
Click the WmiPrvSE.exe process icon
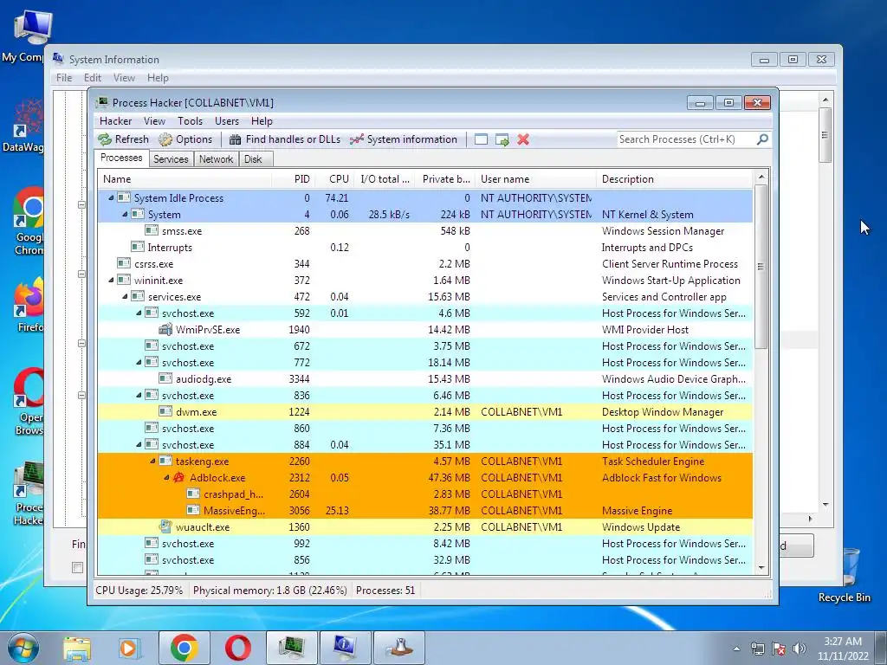click(165, 329)
